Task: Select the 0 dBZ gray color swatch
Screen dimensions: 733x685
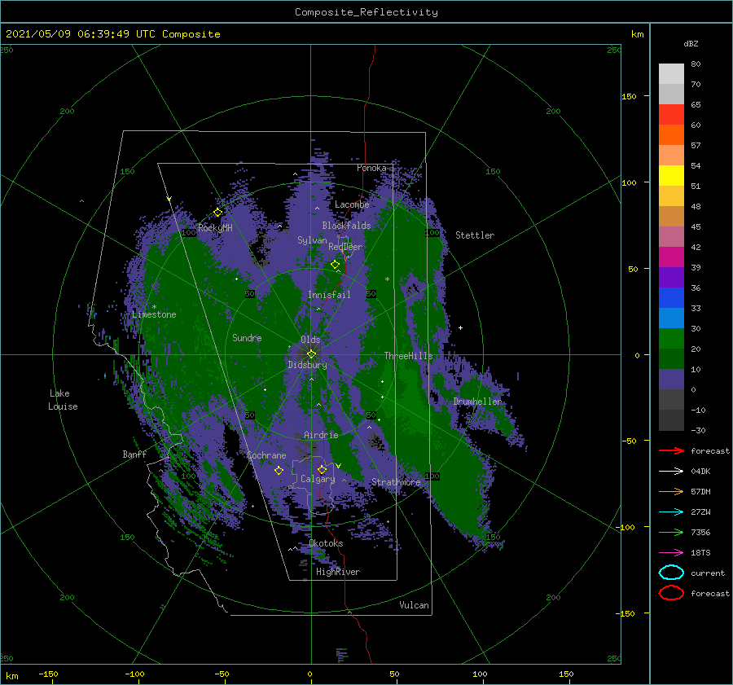Action: 671,399
